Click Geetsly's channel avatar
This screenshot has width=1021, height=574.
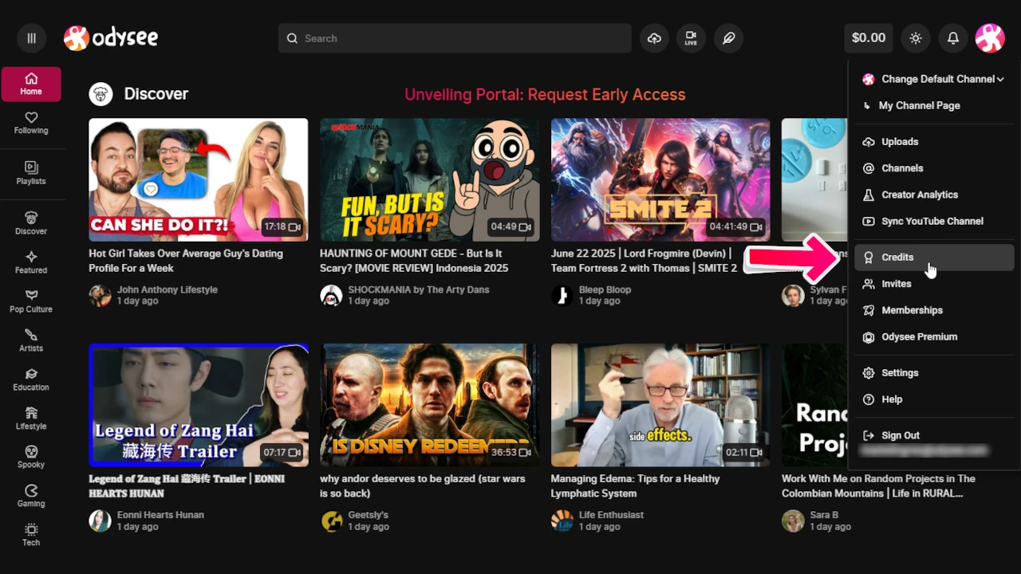[331, 521]
